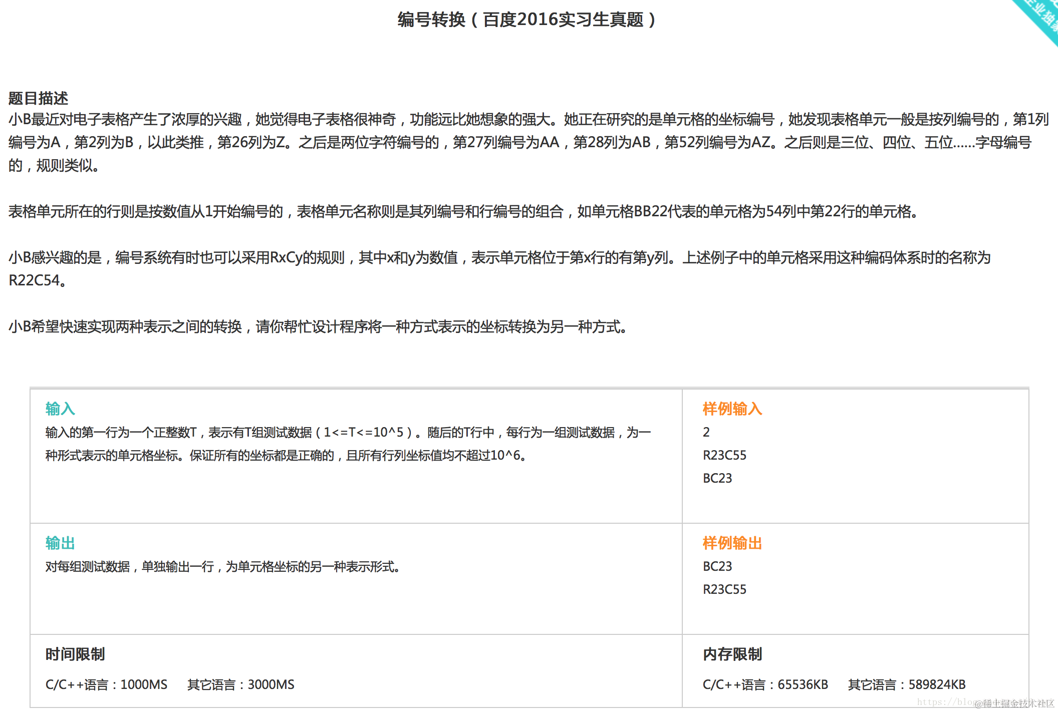The height and width of the screenshot is (712, 1058).
Task: Click sample output line BC23
Action: [x=717, y=566]
